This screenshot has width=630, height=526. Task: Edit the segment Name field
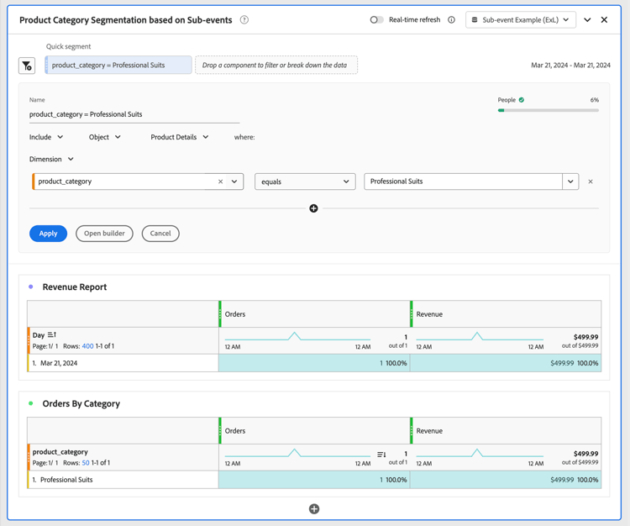[134, 114]
